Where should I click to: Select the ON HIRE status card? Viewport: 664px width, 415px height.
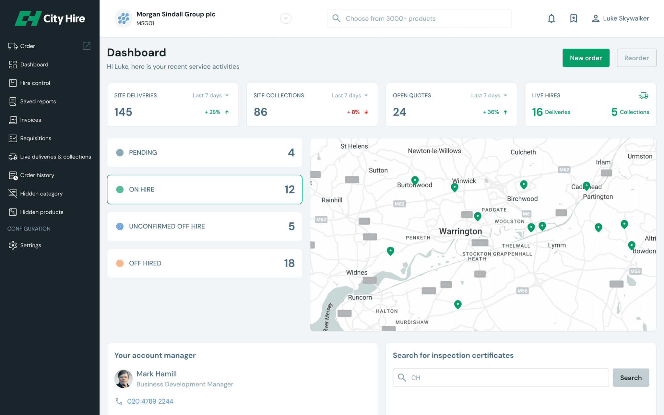click(205, 189)
